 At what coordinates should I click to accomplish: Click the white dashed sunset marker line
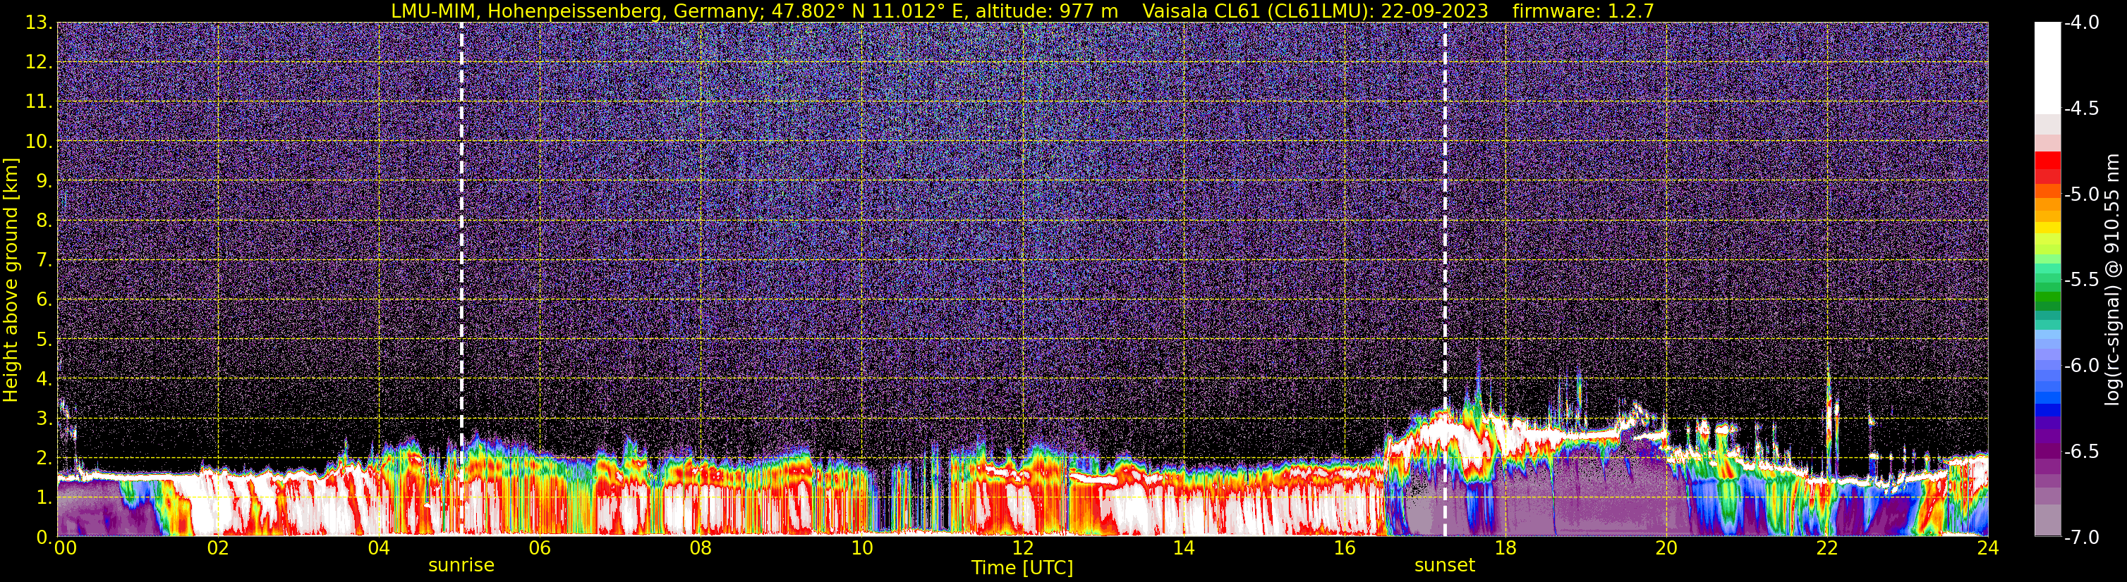1445,280
